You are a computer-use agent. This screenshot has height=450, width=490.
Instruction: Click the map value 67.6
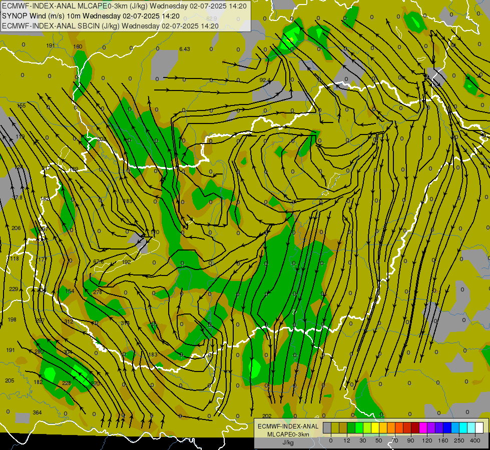coord(99,261)
